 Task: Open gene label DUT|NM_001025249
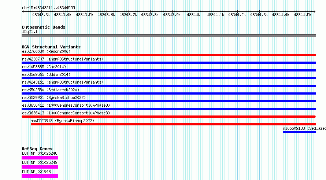40,162
